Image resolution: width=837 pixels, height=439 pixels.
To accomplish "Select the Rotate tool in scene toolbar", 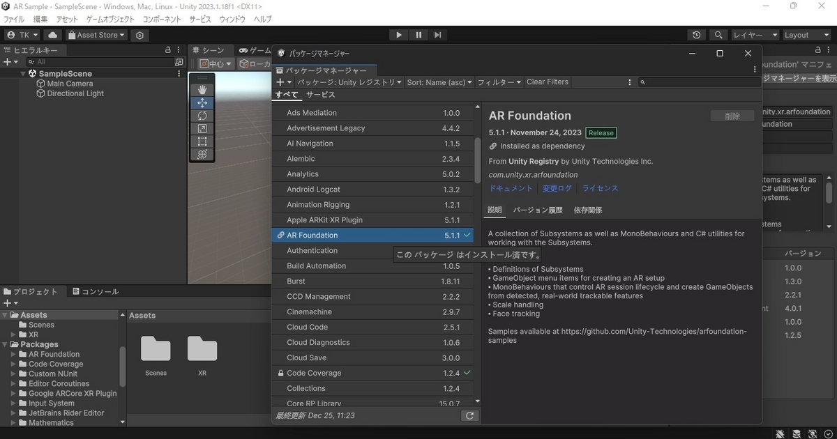I will (202, 116).
